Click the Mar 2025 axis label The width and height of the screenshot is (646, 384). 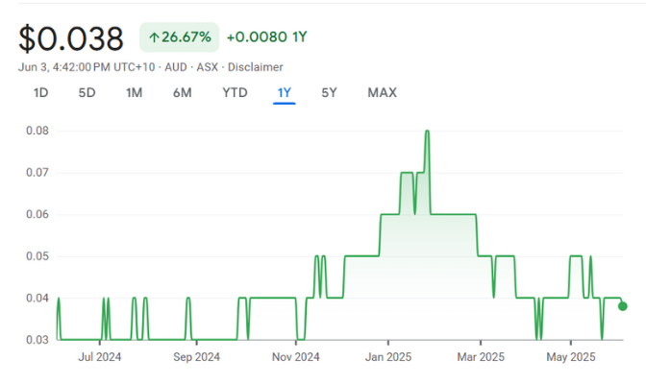pyautogui.click(x=481, y=357)
